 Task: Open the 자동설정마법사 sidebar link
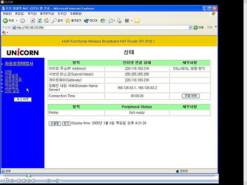(19, 64)
